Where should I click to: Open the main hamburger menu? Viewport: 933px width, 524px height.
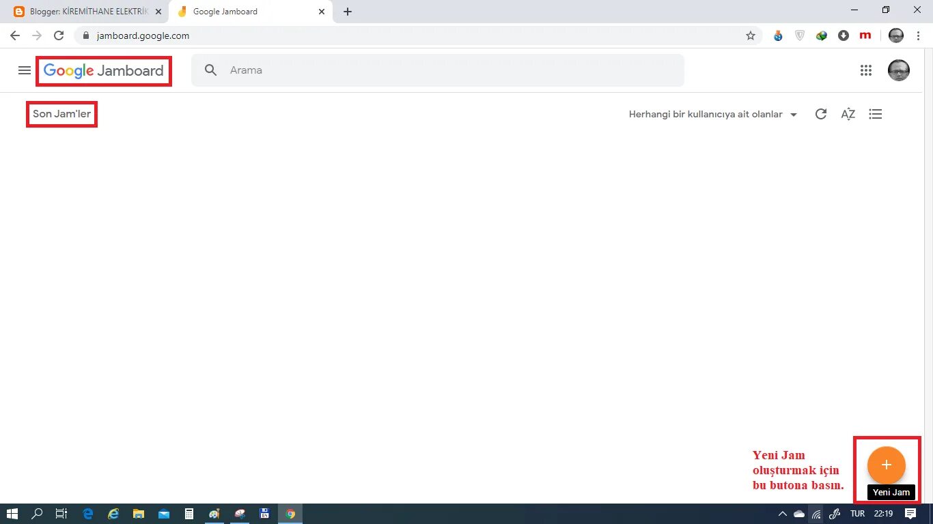coord(25,70)
